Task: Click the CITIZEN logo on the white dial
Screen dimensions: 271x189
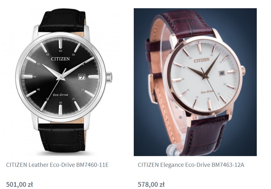Action: point(201,60)
